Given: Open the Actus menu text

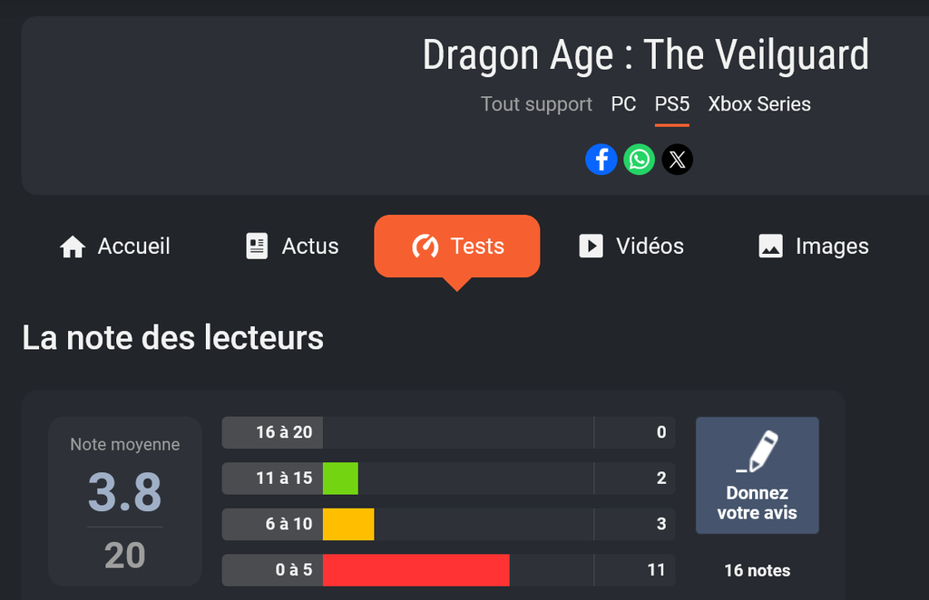Looking at the screenshot, I should coord(310,247).
